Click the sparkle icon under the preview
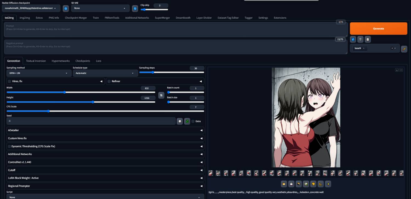Image resolution: width=411 pixels, height=199 pixels. [x=328, y=184]
